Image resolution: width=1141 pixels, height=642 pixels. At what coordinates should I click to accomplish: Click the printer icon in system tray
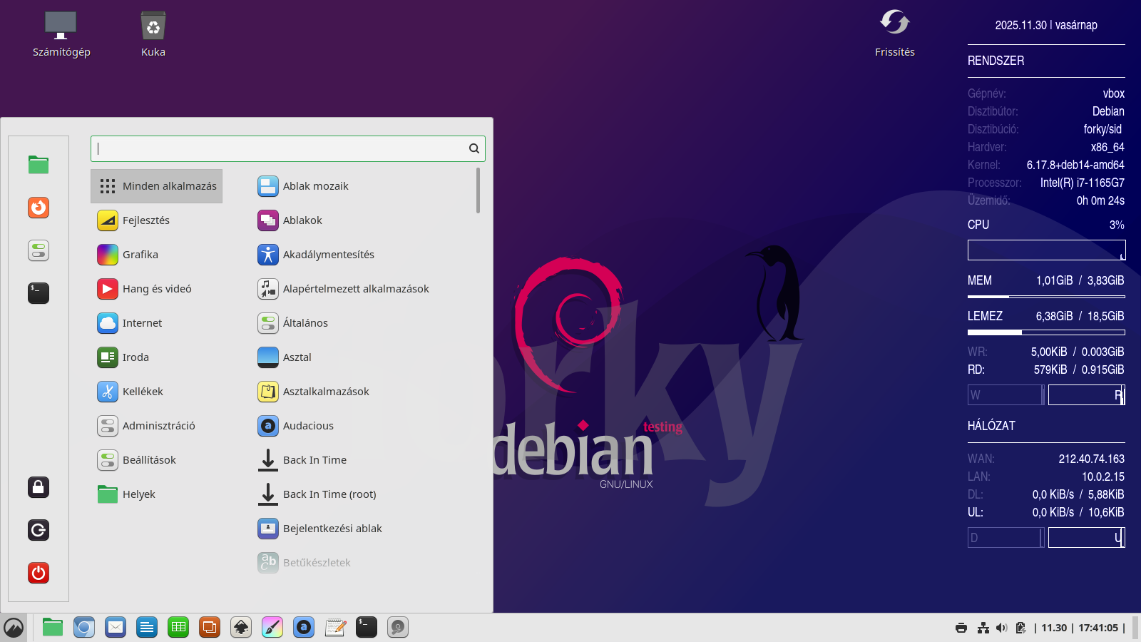pos(961,628)
